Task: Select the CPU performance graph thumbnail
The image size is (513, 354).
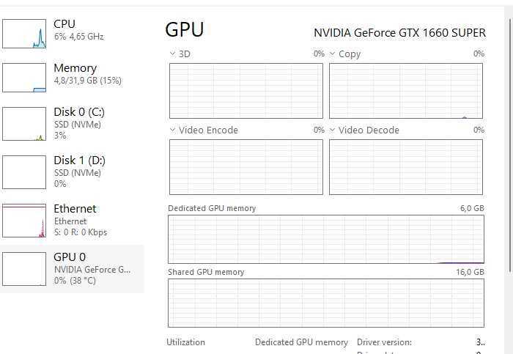Action: click(24, 34)
